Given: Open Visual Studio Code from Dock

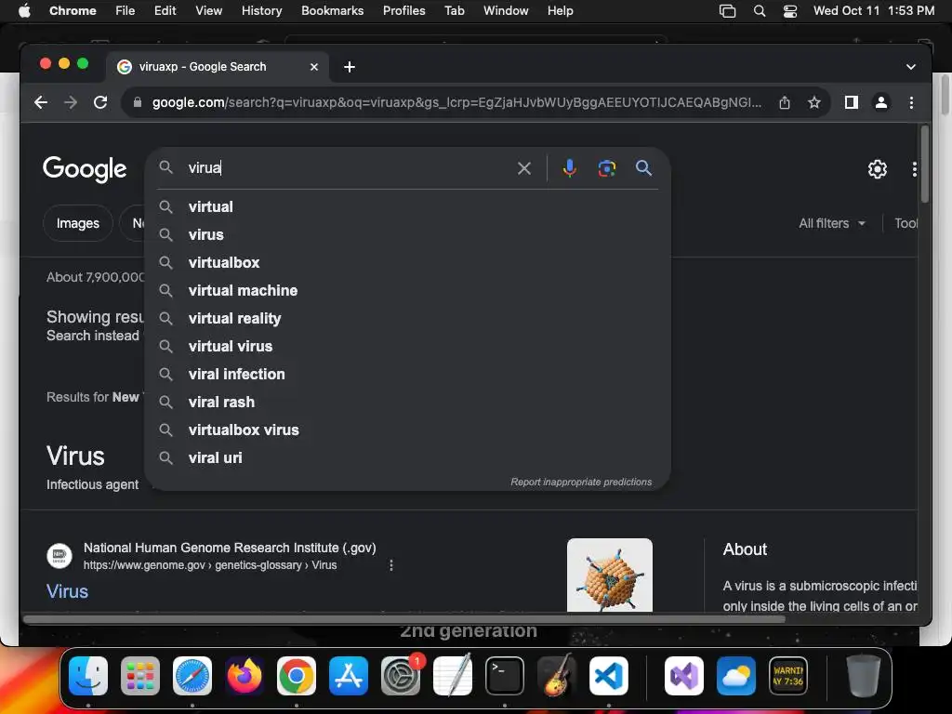Looking at the screenshot, I should [x=608, y=676].
